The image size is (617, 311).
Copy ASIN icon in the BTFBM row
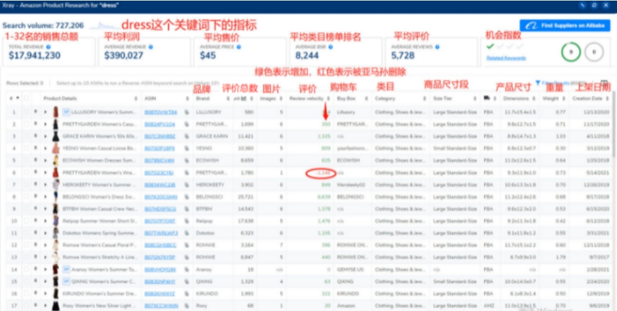tap(187, 209)
